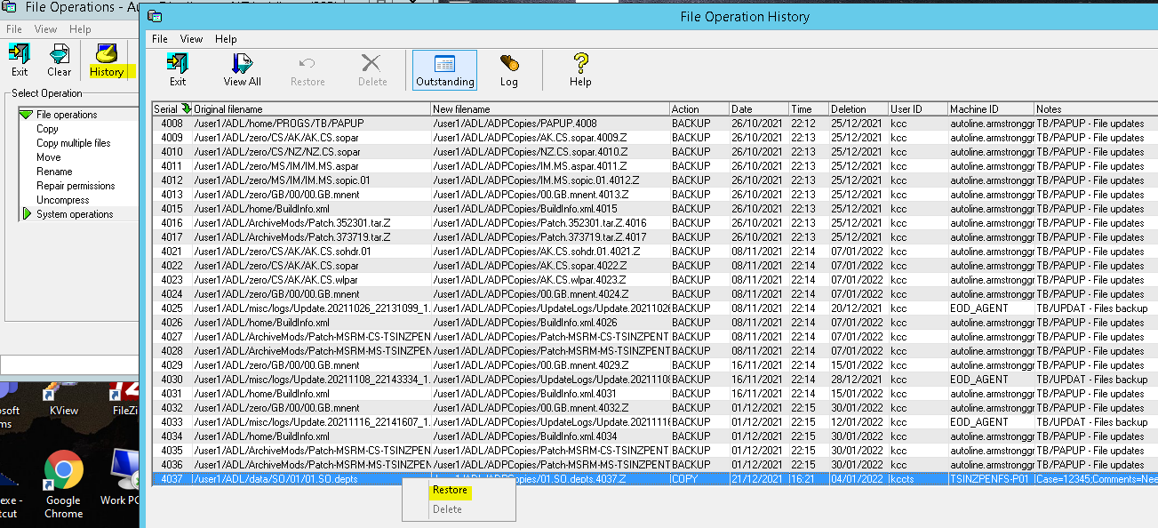Screen dimensions: 1158x528
Task: Click the Clear icon in File Operations
Action: pyautogui.click(x=60, y=60)
